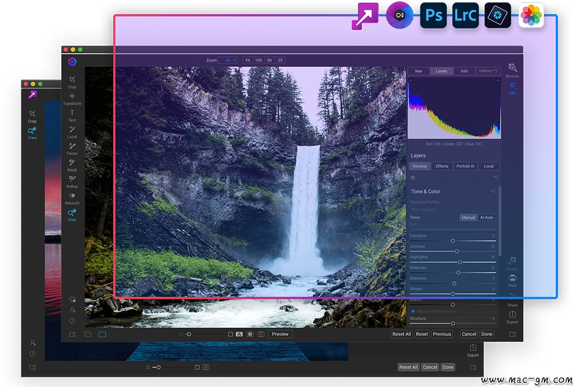This screenshot has width=573, height=387.
Task: Toggle the right panel in the front window
Action: (x=512, y=334)
